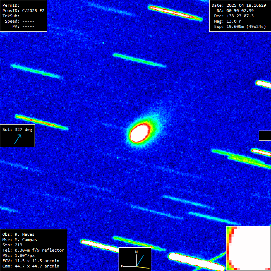Select the 'Msr: M. Campas' line
Viewport: 271px width, 271px height.
coord(19,240)
